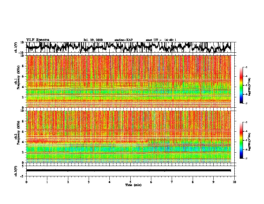Click the "start UT = 14:40: 1" text
The height and width of the screenshot is (204, 264).
click(161, 40)
